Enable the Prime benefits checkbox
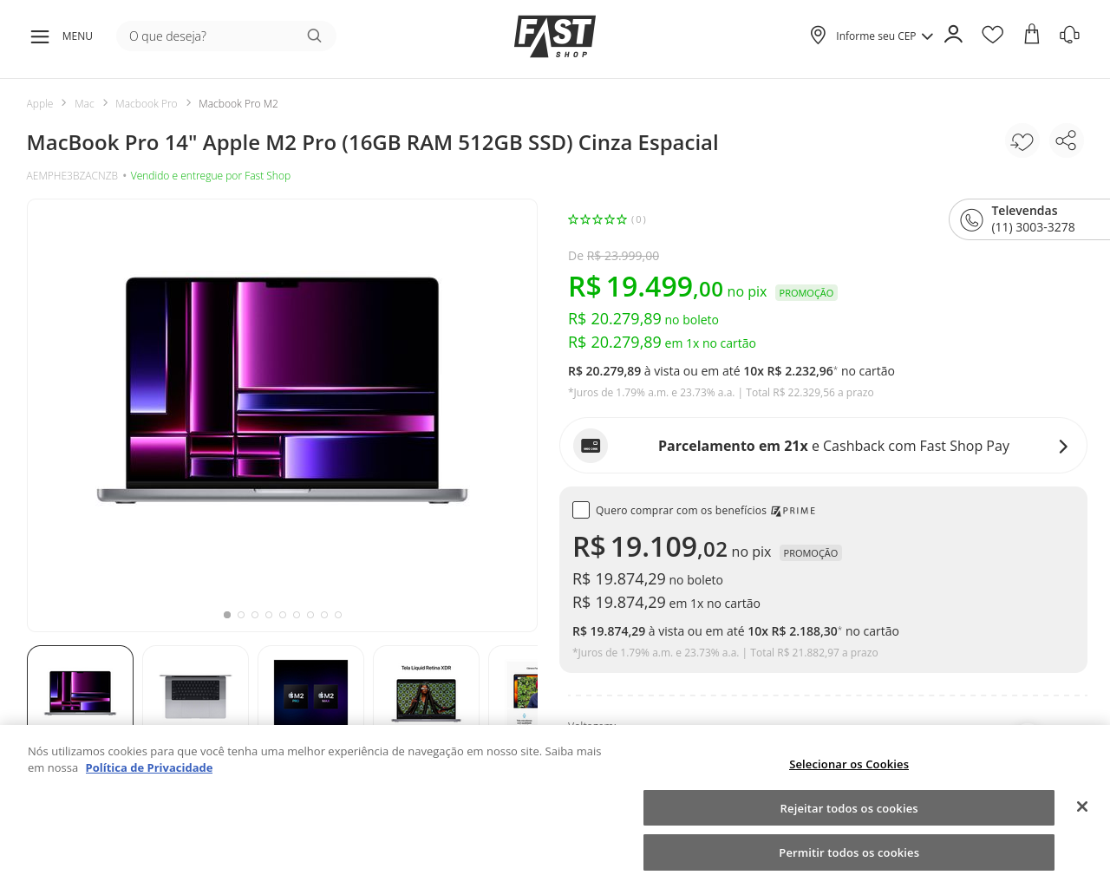Screen dimensions: 1110x888 coord(581,510)
